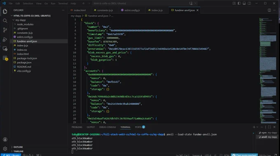Image resolution: width=280 pixels, height=156 pixels.
Task: Maximize the terminal panel size
Action: [269, 127]
